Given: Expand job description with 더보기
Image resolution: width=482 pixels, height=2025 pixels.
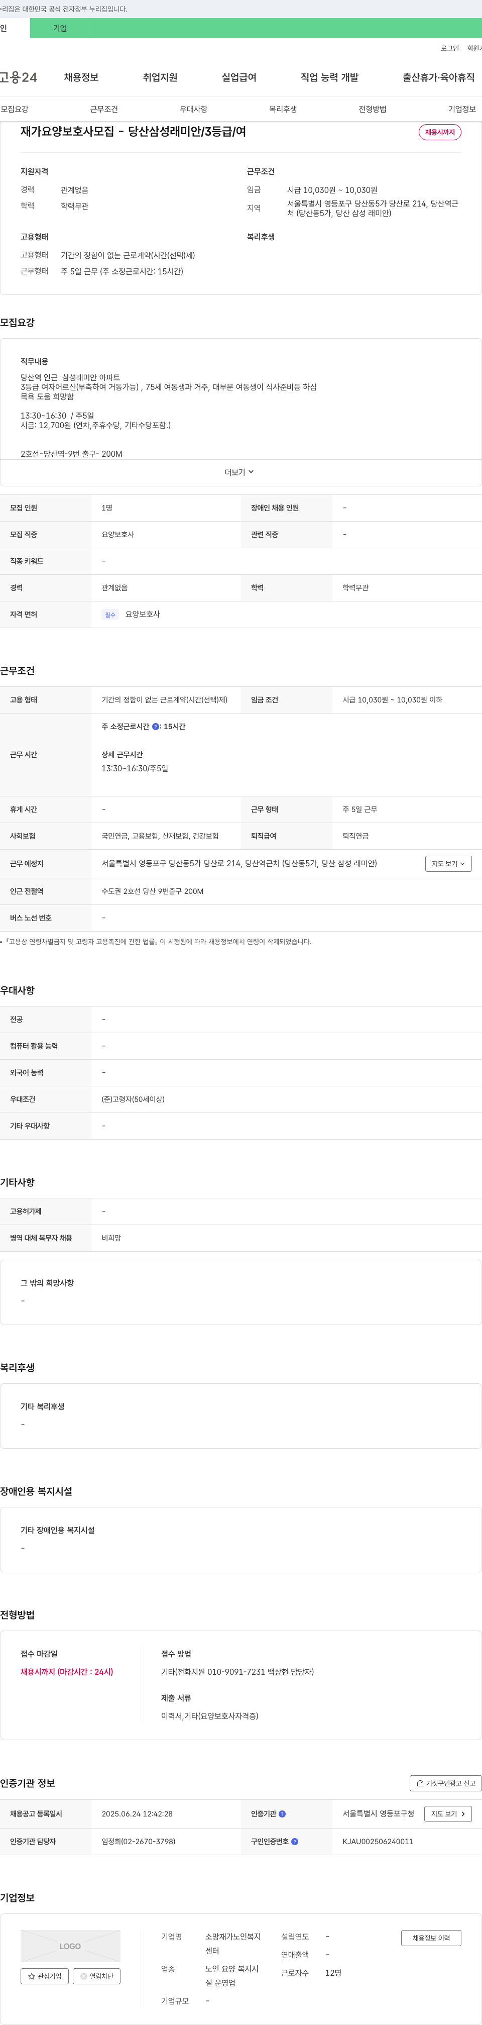Looking at the screenshot, I should pos(239,472).
